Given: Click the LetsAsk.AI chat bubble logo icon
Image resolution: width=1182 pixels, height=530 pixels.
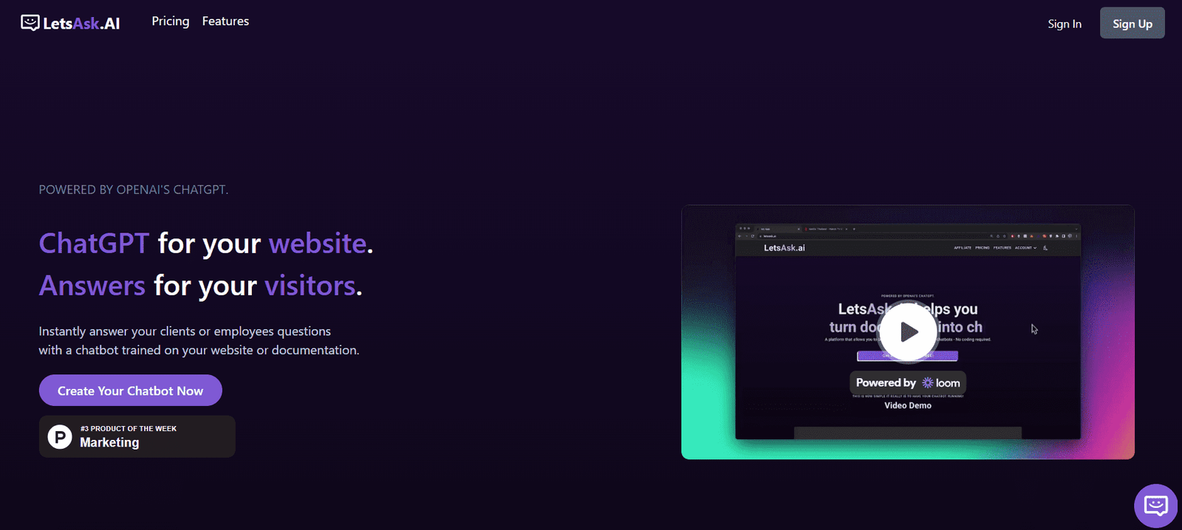Looking at the screenshot, I should 30,23.
